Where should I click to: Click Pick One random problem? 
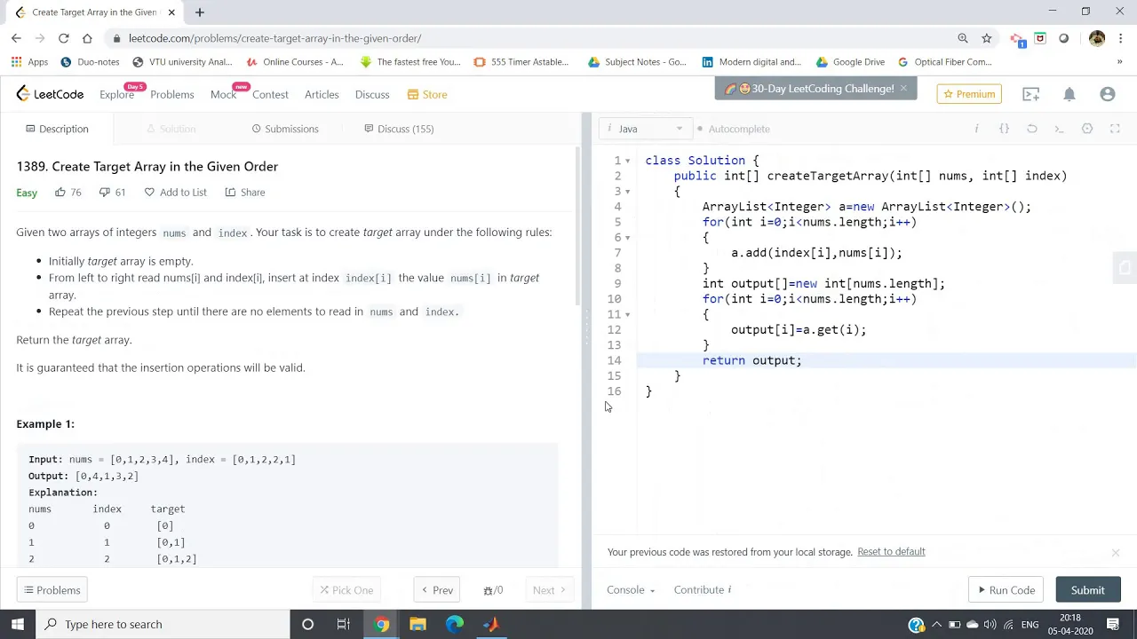point(346,590)
